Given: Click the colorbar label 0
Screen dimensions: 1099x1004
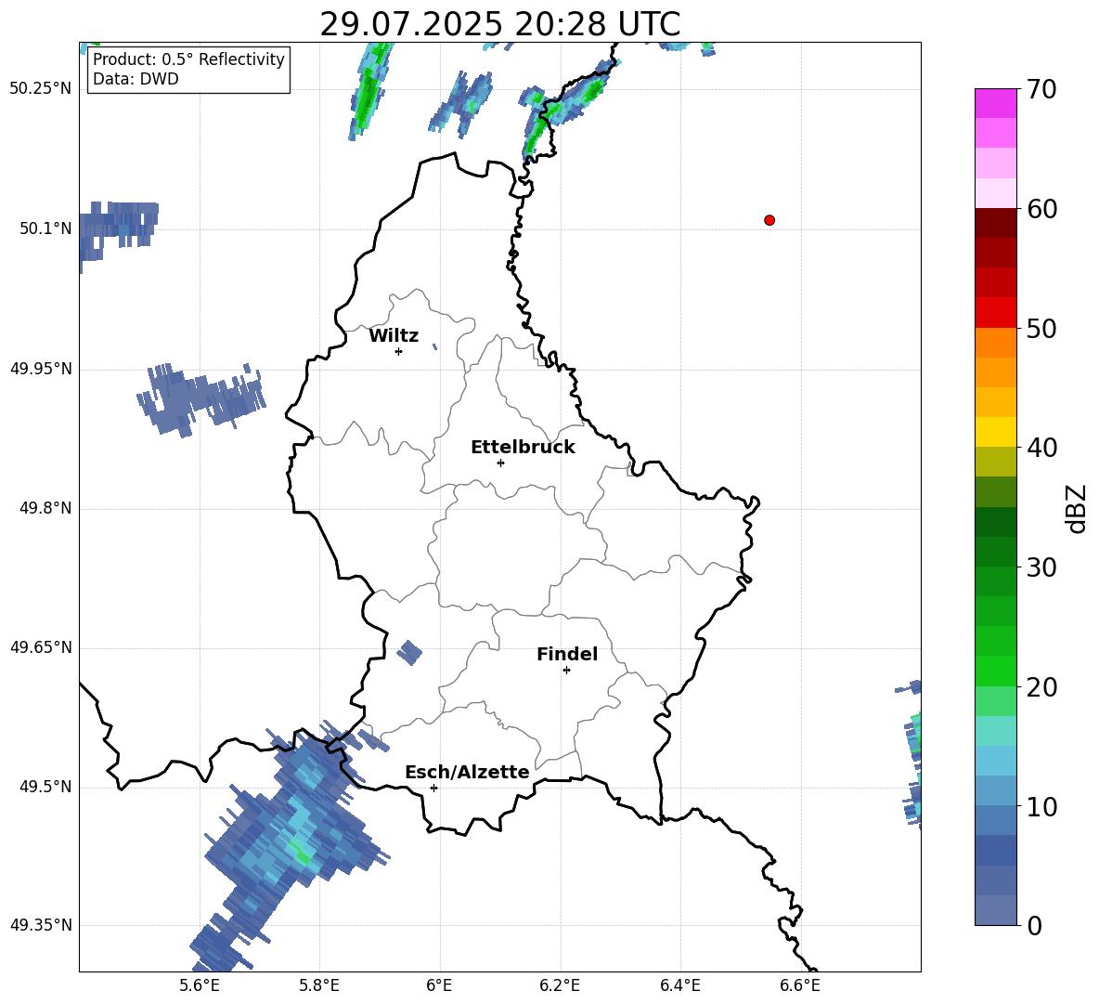Looking at the screenshot, I should click(1034, 925).
